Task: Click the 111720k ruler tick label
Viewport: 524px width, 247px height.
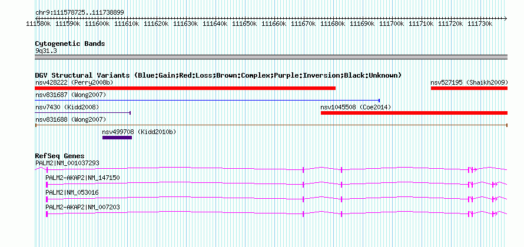Action: point(451,24)
